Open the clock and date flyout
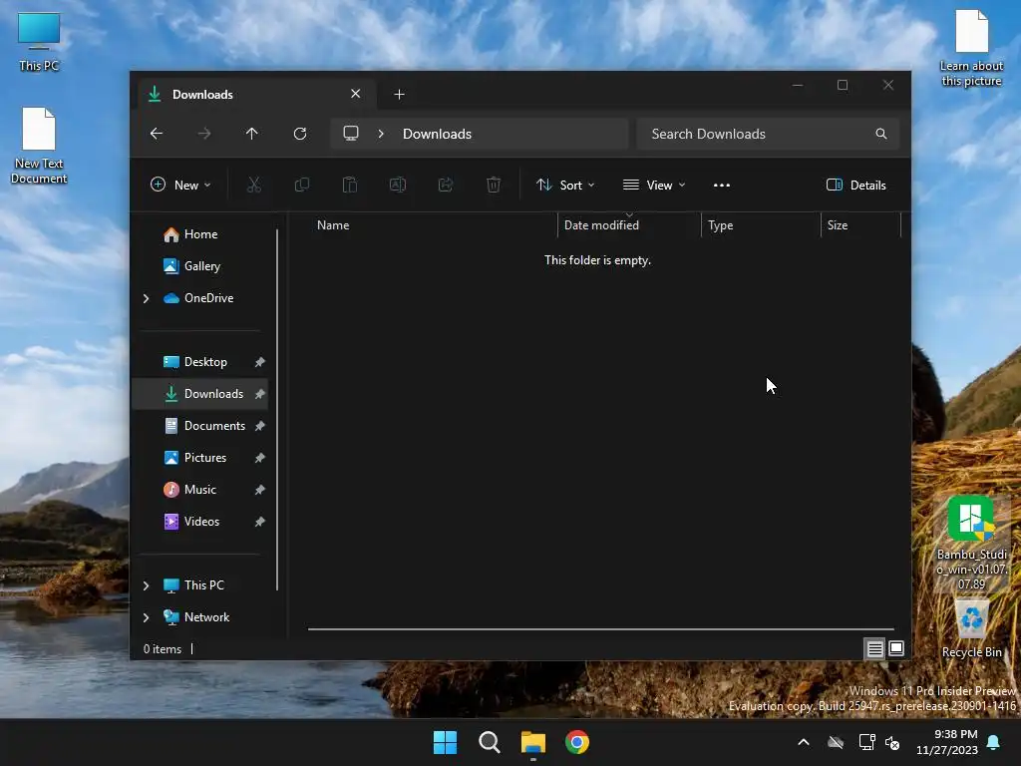The height and width of the screenshot is (766, 1021). pos(947,742)
